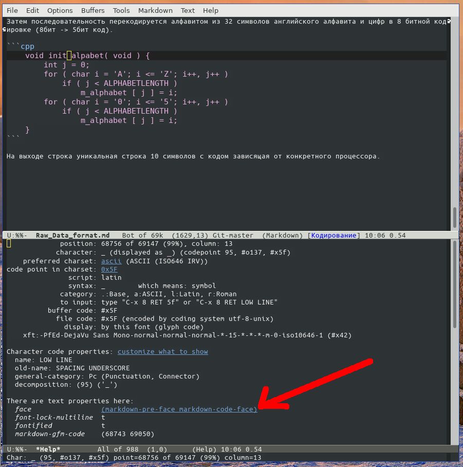Click the 'file code: #x5F' line
The image size is (463, 467).
click(x=164, y=319)
